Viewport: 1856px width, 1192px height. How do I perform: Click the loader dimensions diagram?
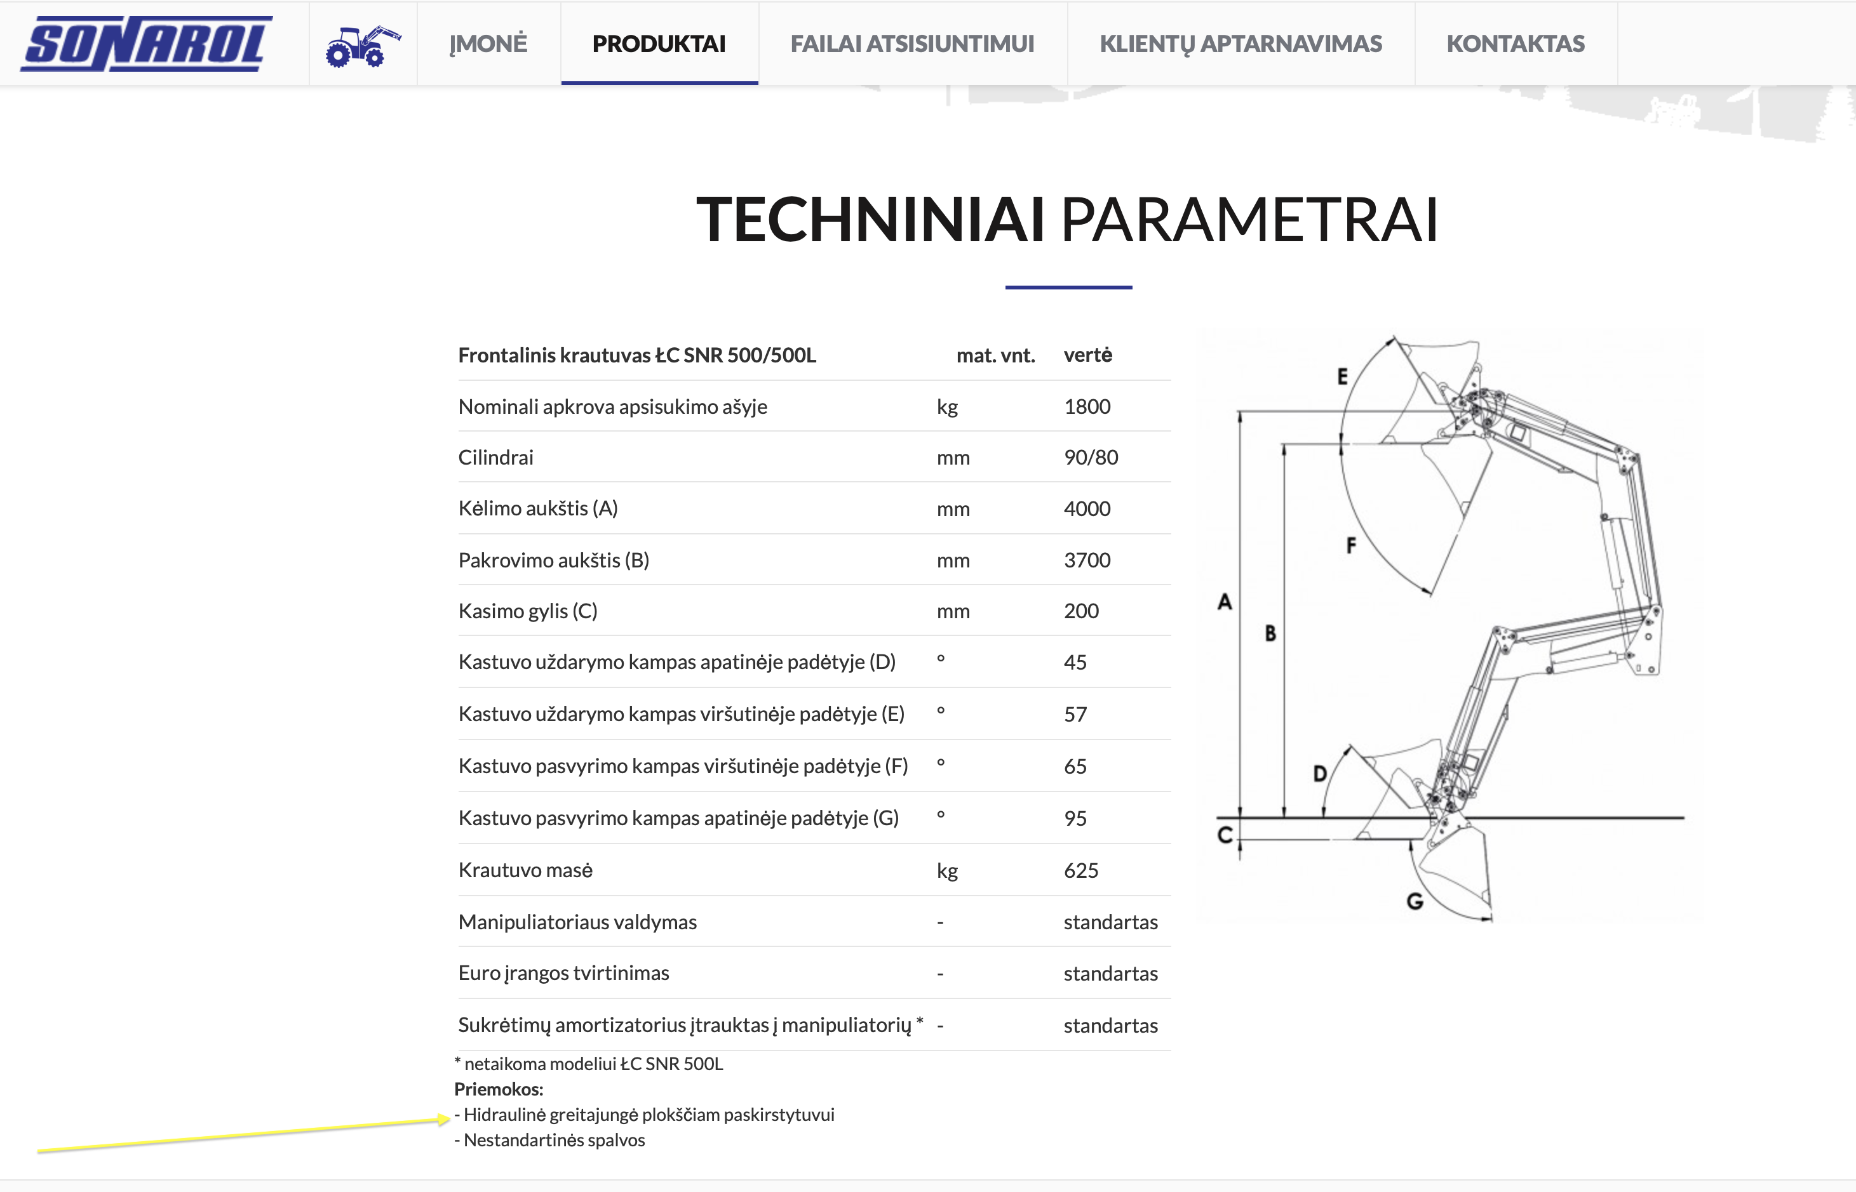point(1449,624)
